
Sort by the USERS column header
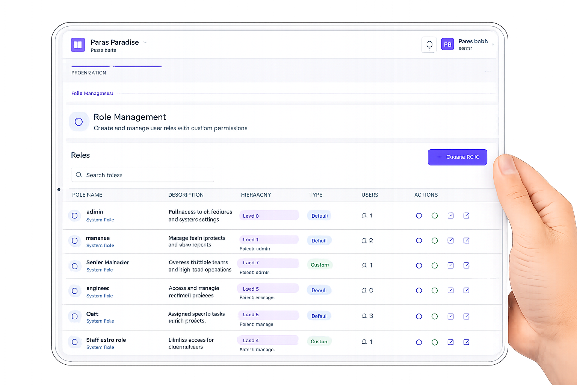coord(370,195)
